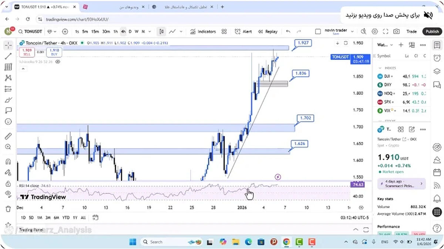Select DXY in the watchlist
444x249 pixels.
click(x=401, y=84)
